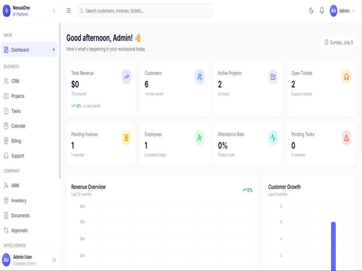Click the HRM user-gear icon
Screen dimensions: 362x271
click(6, 186)
